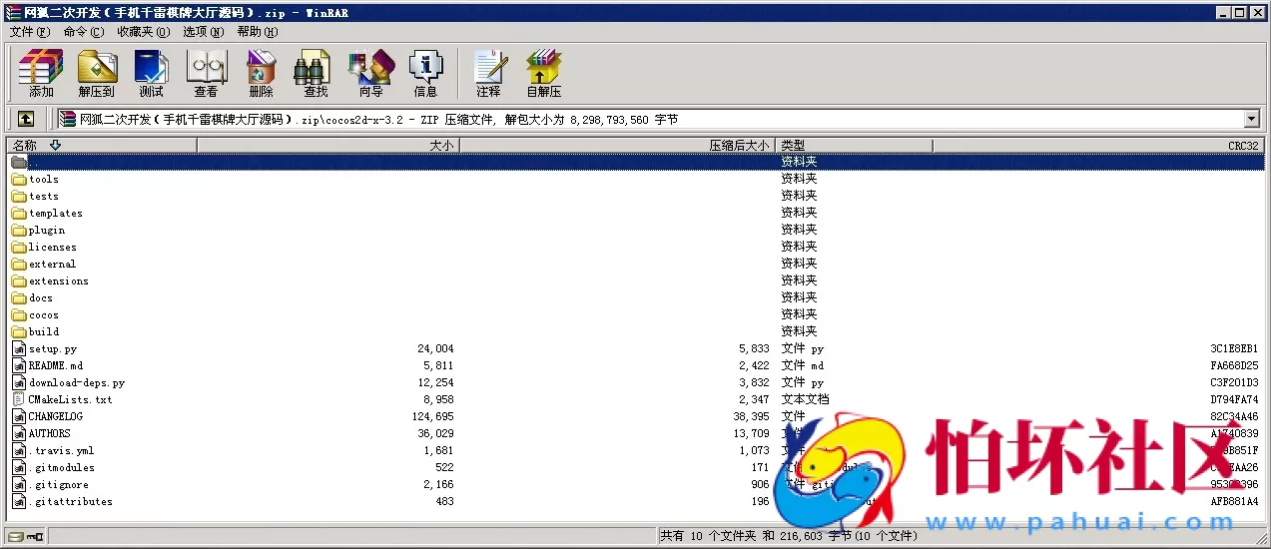Open the View (查看) toolbar tool
Image resolution: width=1271 pixels, height=549 pixels.
click(x=206, y=73)
